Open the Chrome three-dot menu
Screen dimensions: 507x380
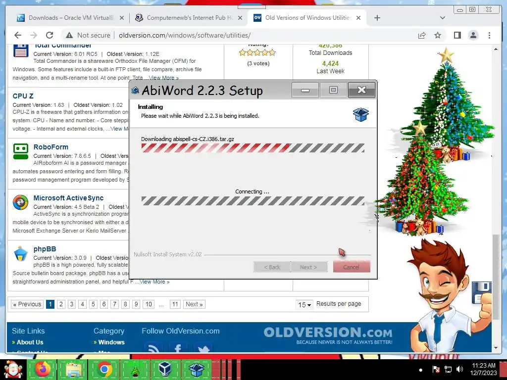tap(489, 35)
